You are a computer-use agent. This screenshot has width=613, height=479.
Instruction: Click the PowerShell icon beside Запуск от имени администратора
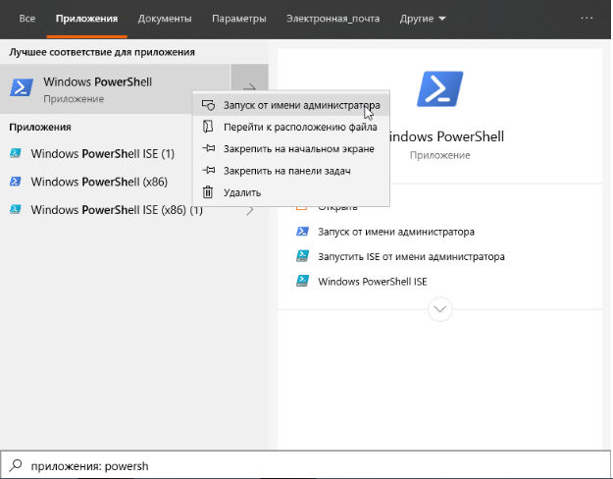[x=302, y=232]
